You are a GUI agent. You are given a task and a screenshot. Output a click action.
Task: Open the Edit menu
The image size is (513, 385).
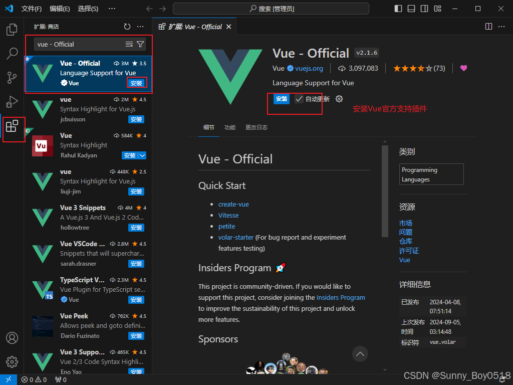coord(60,9)
